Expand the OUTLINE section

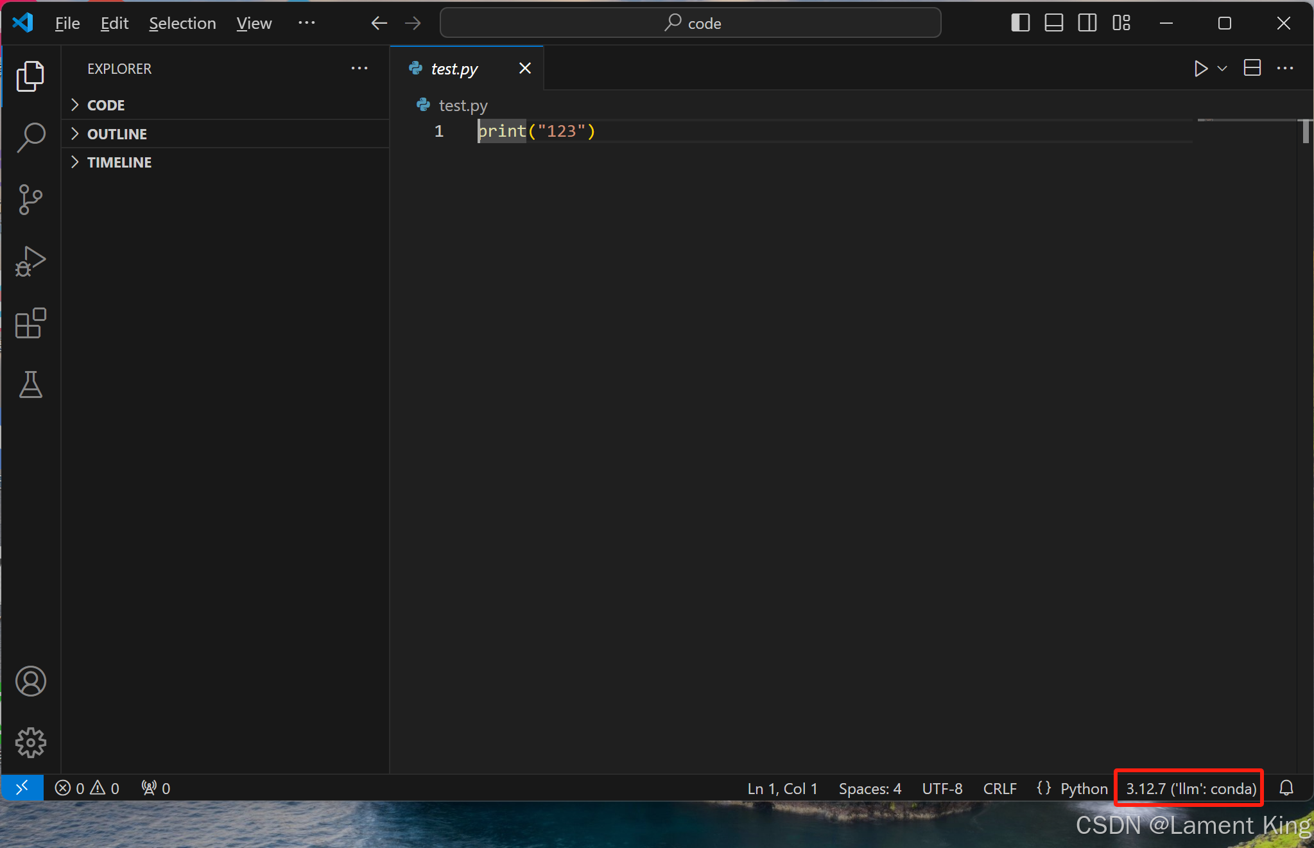point(117,134)
